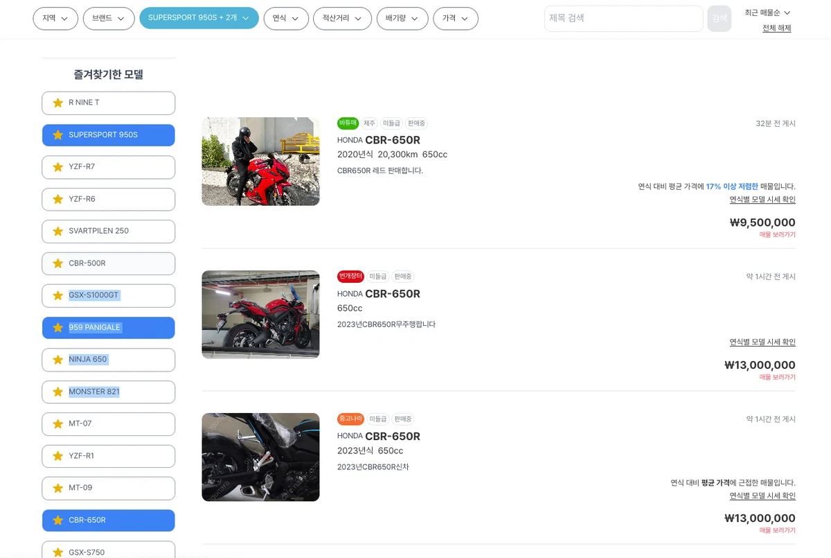Click the star icon beside 959 PANIGALE
Screen dimensions: 831x558
(58, 328)
